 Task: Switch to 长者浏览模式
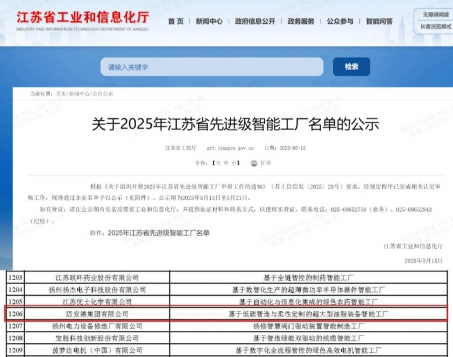coord(436,27)
